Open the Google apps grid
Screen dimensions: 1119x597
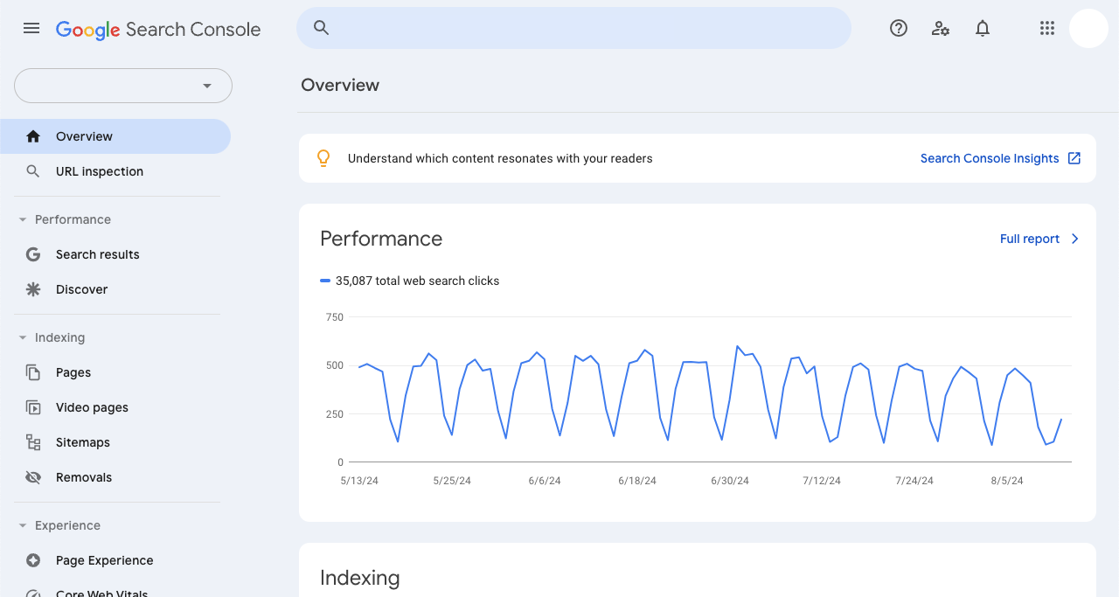click(1047, 28)
